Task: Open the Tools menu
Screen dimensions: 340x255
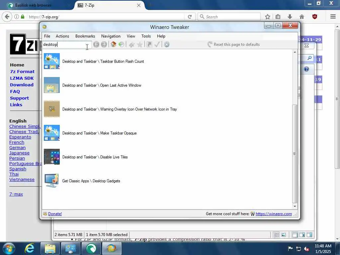Action: (x=146, y=36)
